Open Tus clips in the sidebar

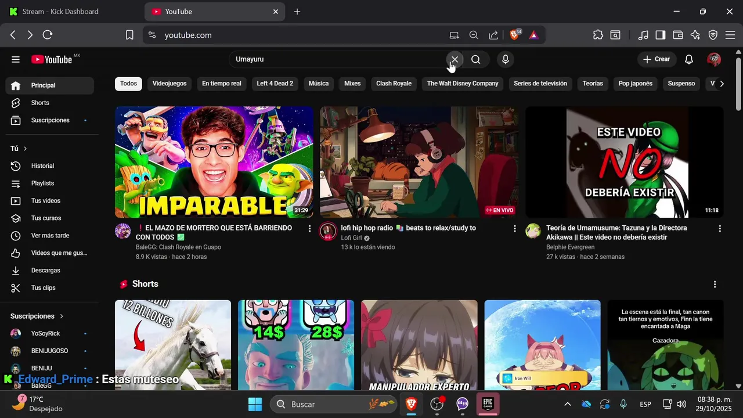point(50,288)
